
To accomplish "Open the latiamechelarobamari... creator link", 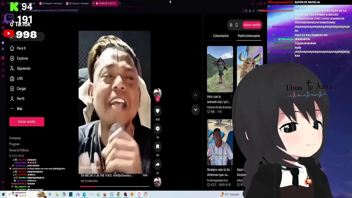I will (219, 107).
